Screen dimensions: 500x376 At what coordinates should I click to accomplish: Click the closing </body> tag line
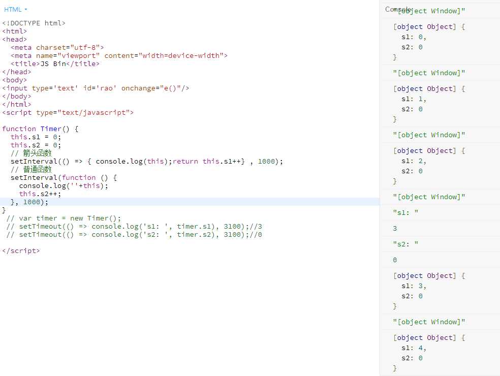(x=17, y=97)
